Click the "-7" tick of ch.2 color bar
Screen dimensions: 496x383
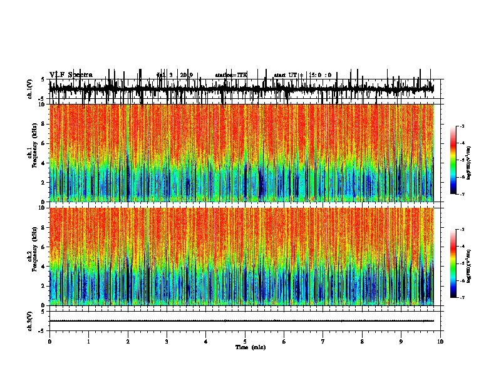click(462, 297)
